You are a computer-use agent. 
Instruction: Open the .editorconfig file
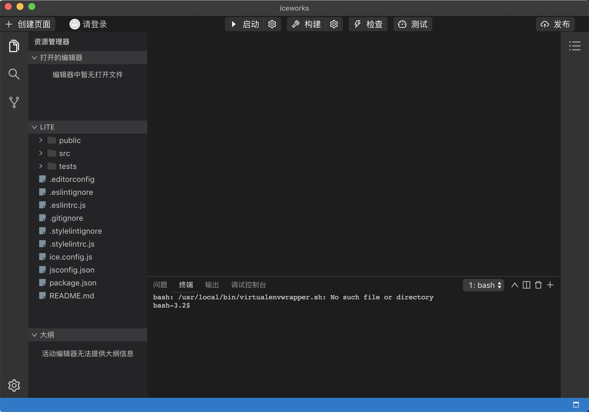pos(88,179)
